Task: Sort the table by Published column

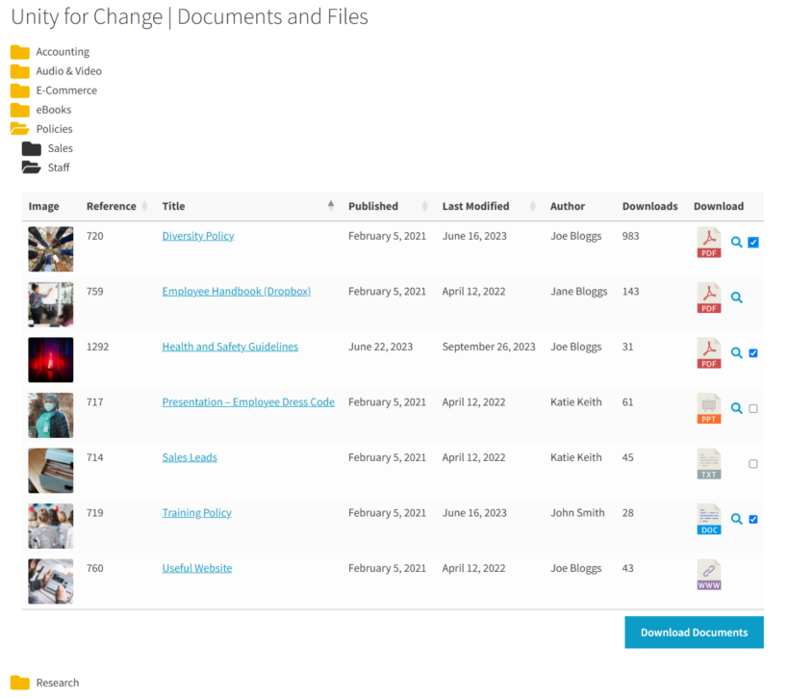Action: tap(372, 206)
